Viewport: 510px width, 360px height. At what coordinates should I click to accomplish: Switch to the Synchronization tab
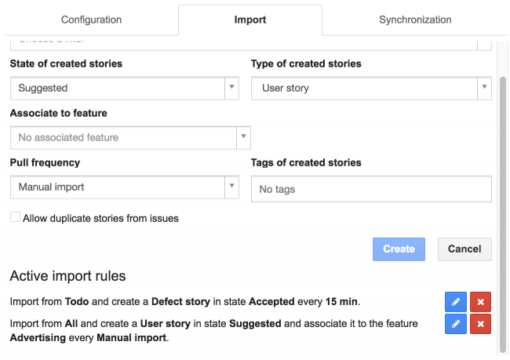415,20
